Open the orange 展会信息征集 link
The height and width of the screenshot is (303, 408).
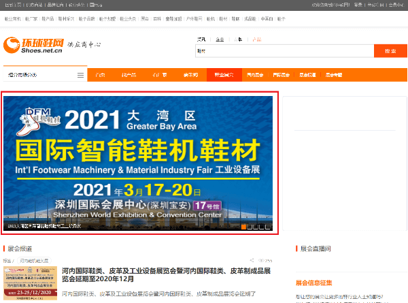(313, 283)
